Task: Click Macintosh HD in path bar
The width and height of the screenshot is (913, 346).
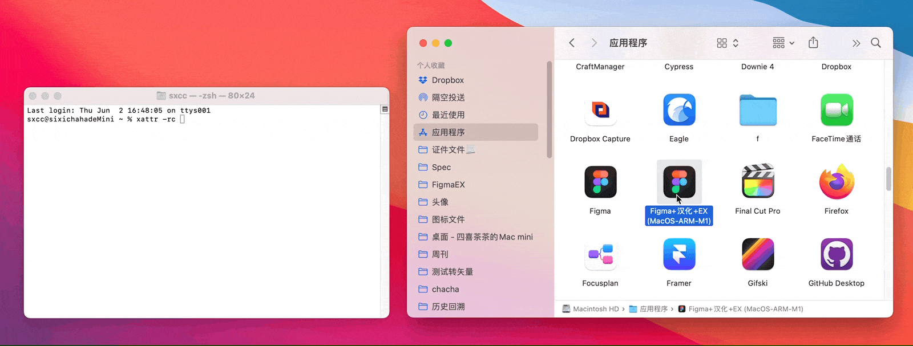Action: pyautogui.click(x=591, y=309)
